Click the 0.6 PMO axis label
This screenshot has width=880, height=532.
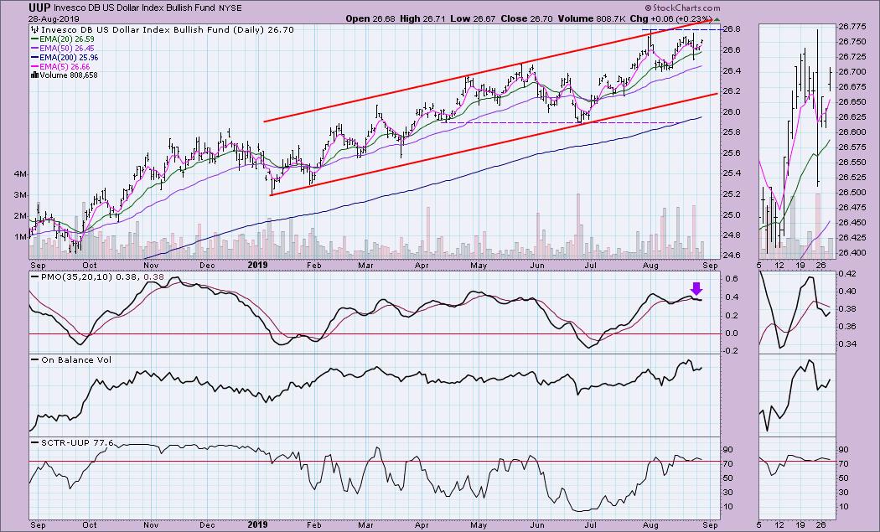coord(732,279)
